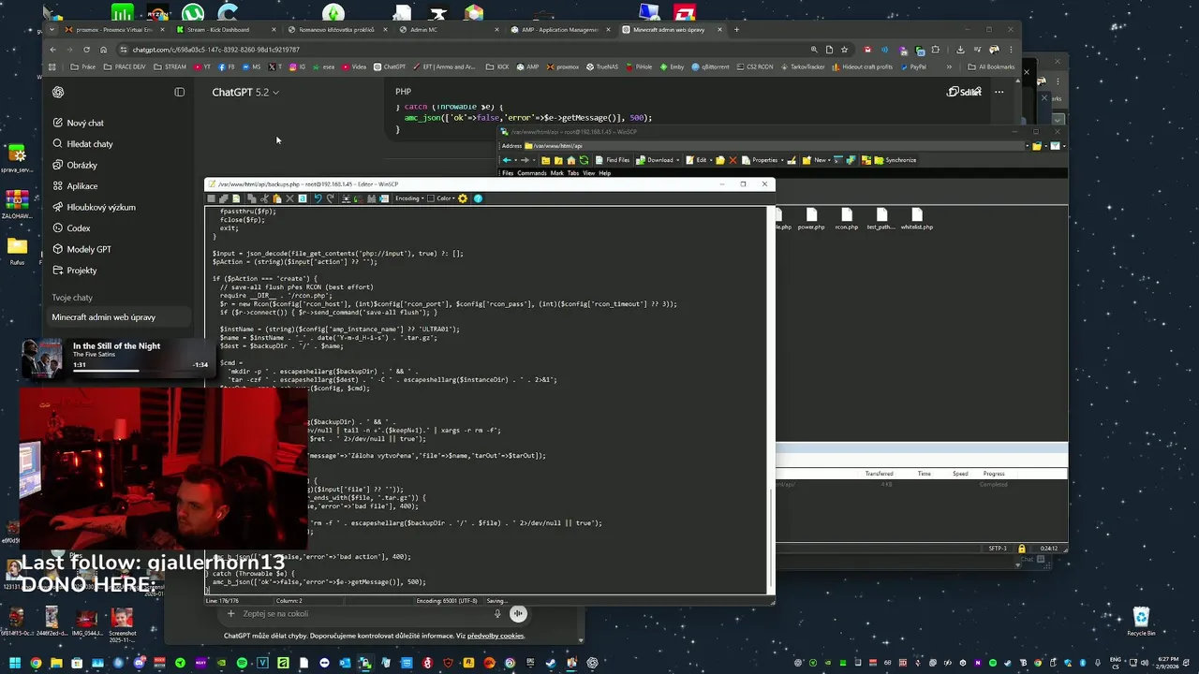Open Modely GPT in sidebar
The image size is (1199, 674).
click(88, 249)
